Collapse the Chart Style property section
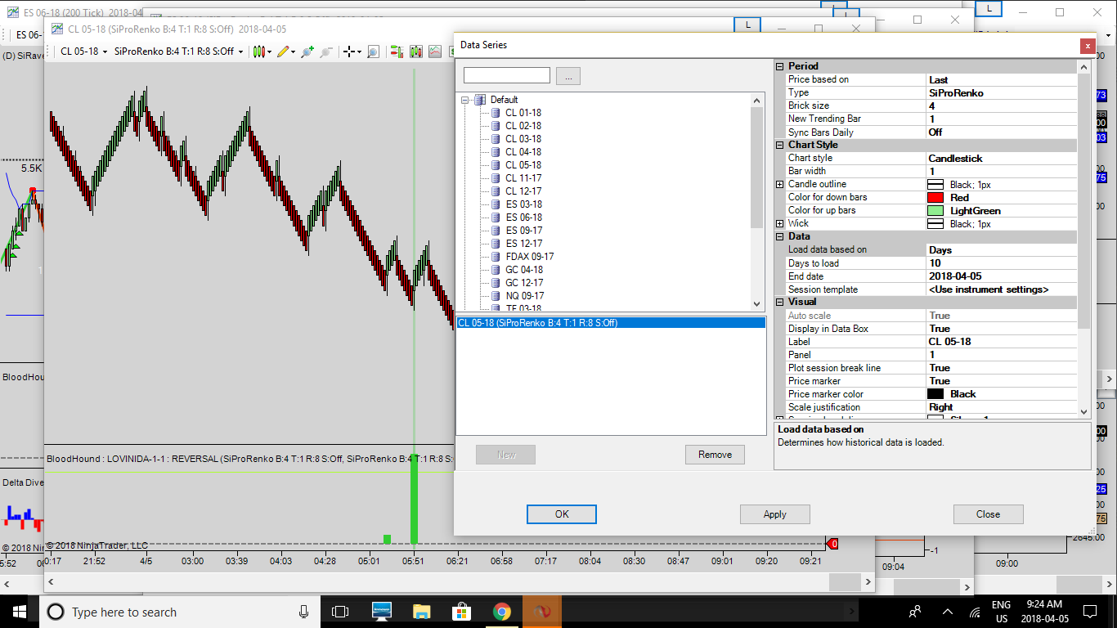This screenshot has width=1117, height=628. (x=779, y=145)
